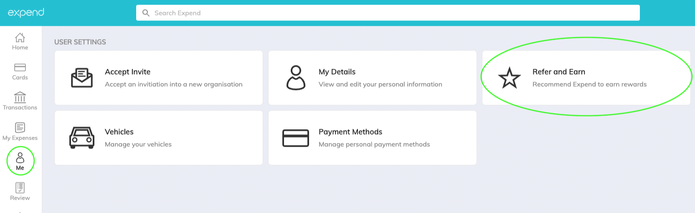Click 'Recommend Expend to earn rewards' text
The image size is (695, 213).
pyautogui.click(x=590, y=84)
